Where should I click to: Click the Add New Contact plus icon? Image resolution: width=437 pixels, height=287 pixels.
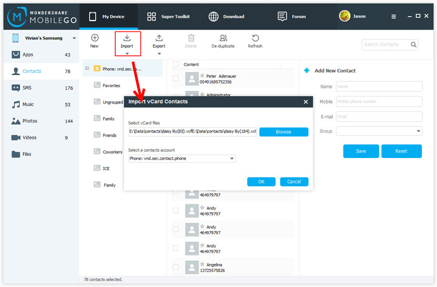pyautogui.click(x=307, y=70)
